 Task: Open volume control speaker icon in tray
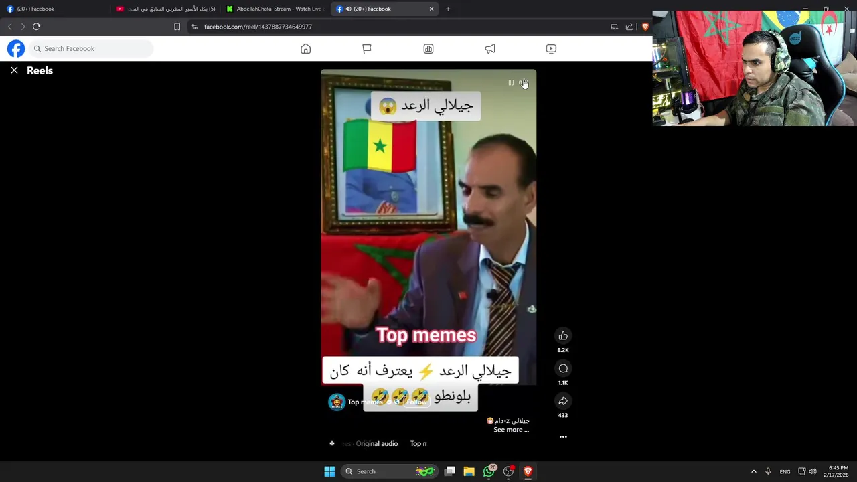(813, 471)
